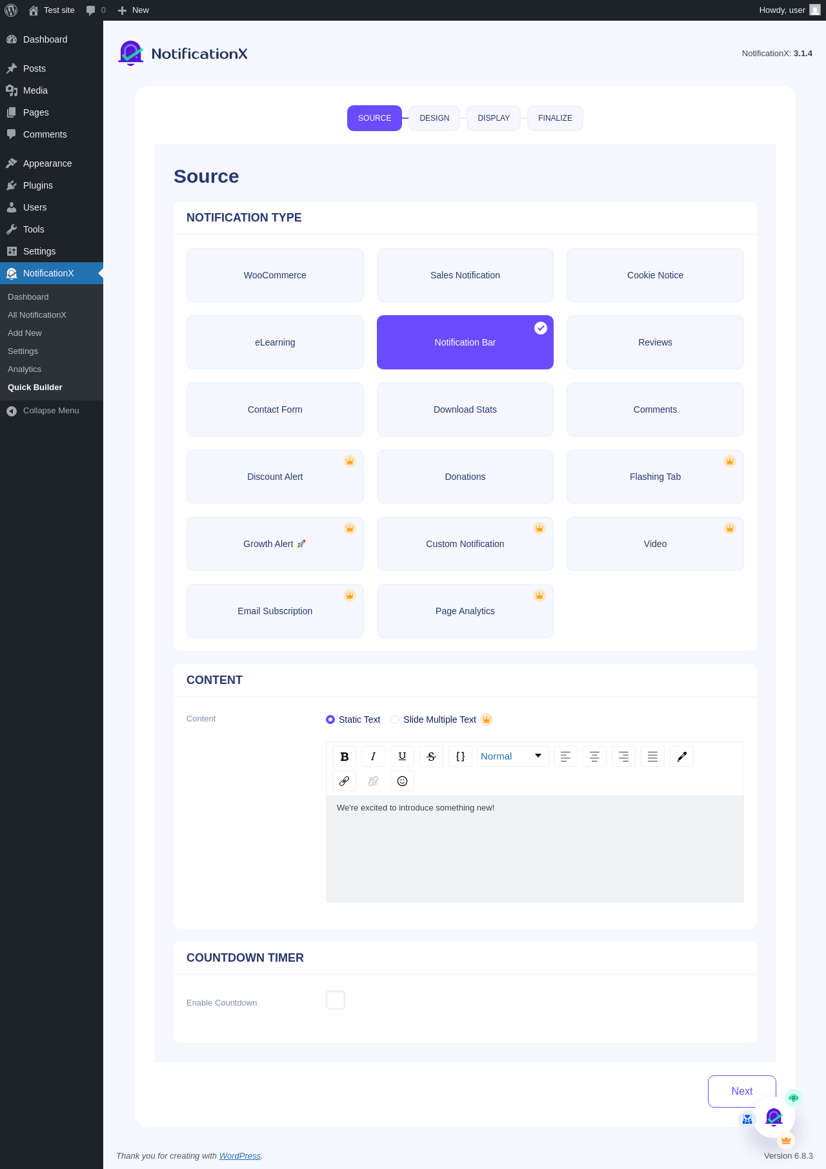
Task: Click the Next button
Action: coord(741,1091)
